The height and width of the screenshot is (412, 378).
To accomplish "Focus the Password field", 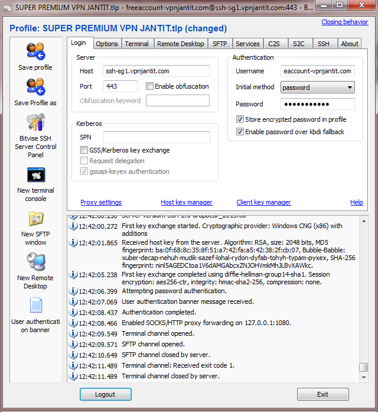I will click(x=318, y=104).
